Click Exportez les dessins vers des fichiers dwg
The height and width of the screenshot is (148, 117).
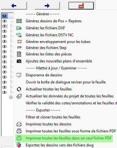coord(60,145)
